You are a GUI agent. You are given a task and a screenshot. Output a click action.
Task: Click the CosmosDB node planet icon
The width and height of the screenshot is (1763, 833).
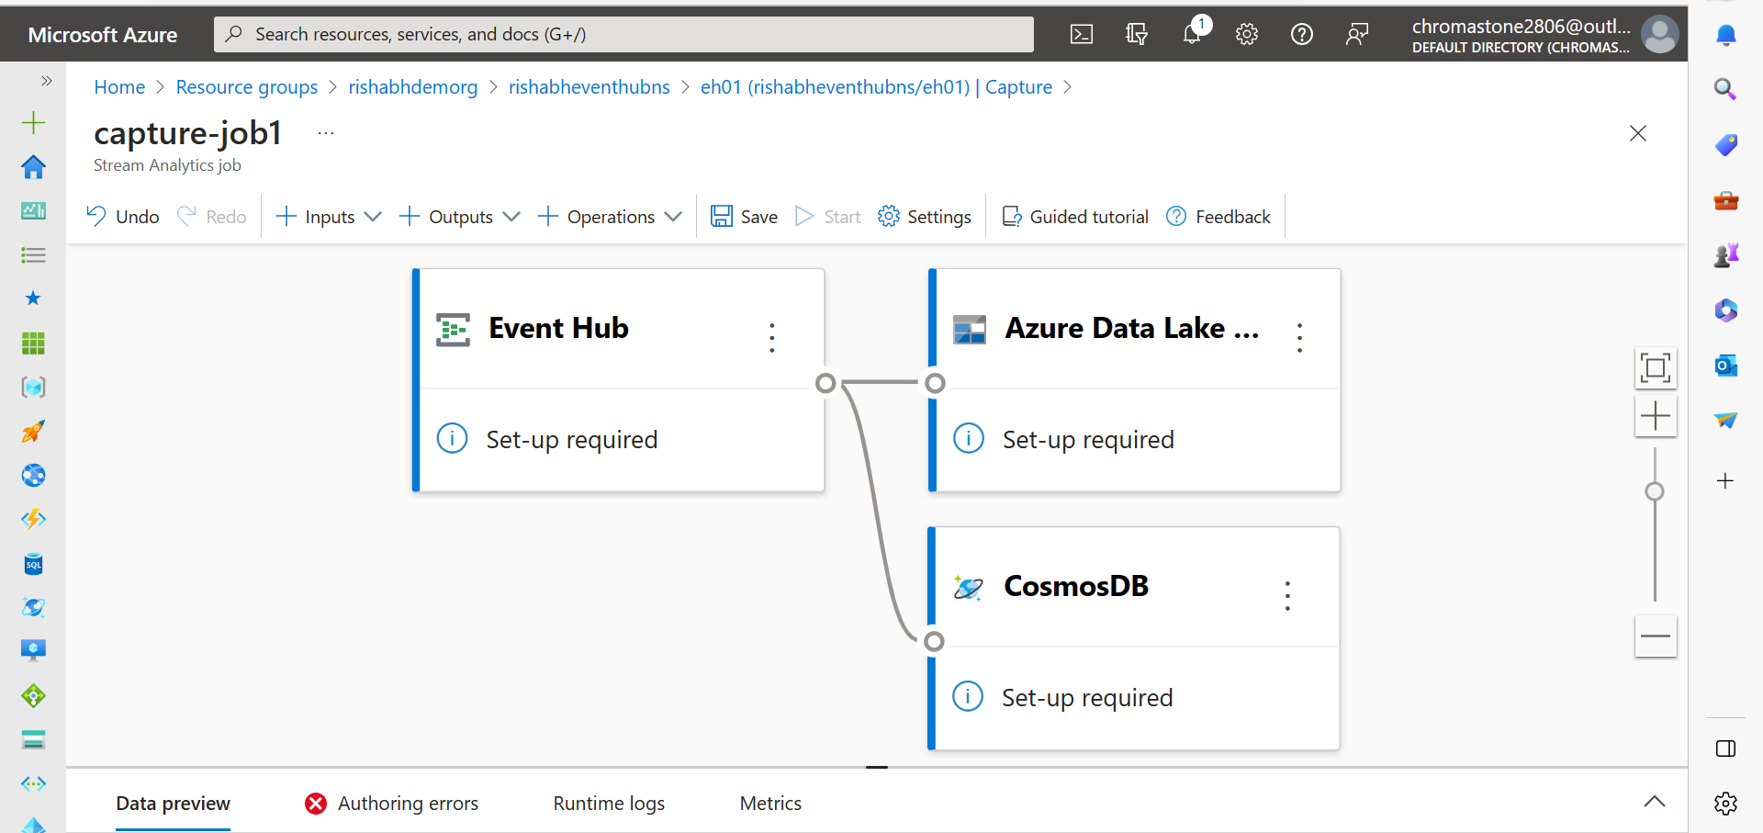[968, 588]
